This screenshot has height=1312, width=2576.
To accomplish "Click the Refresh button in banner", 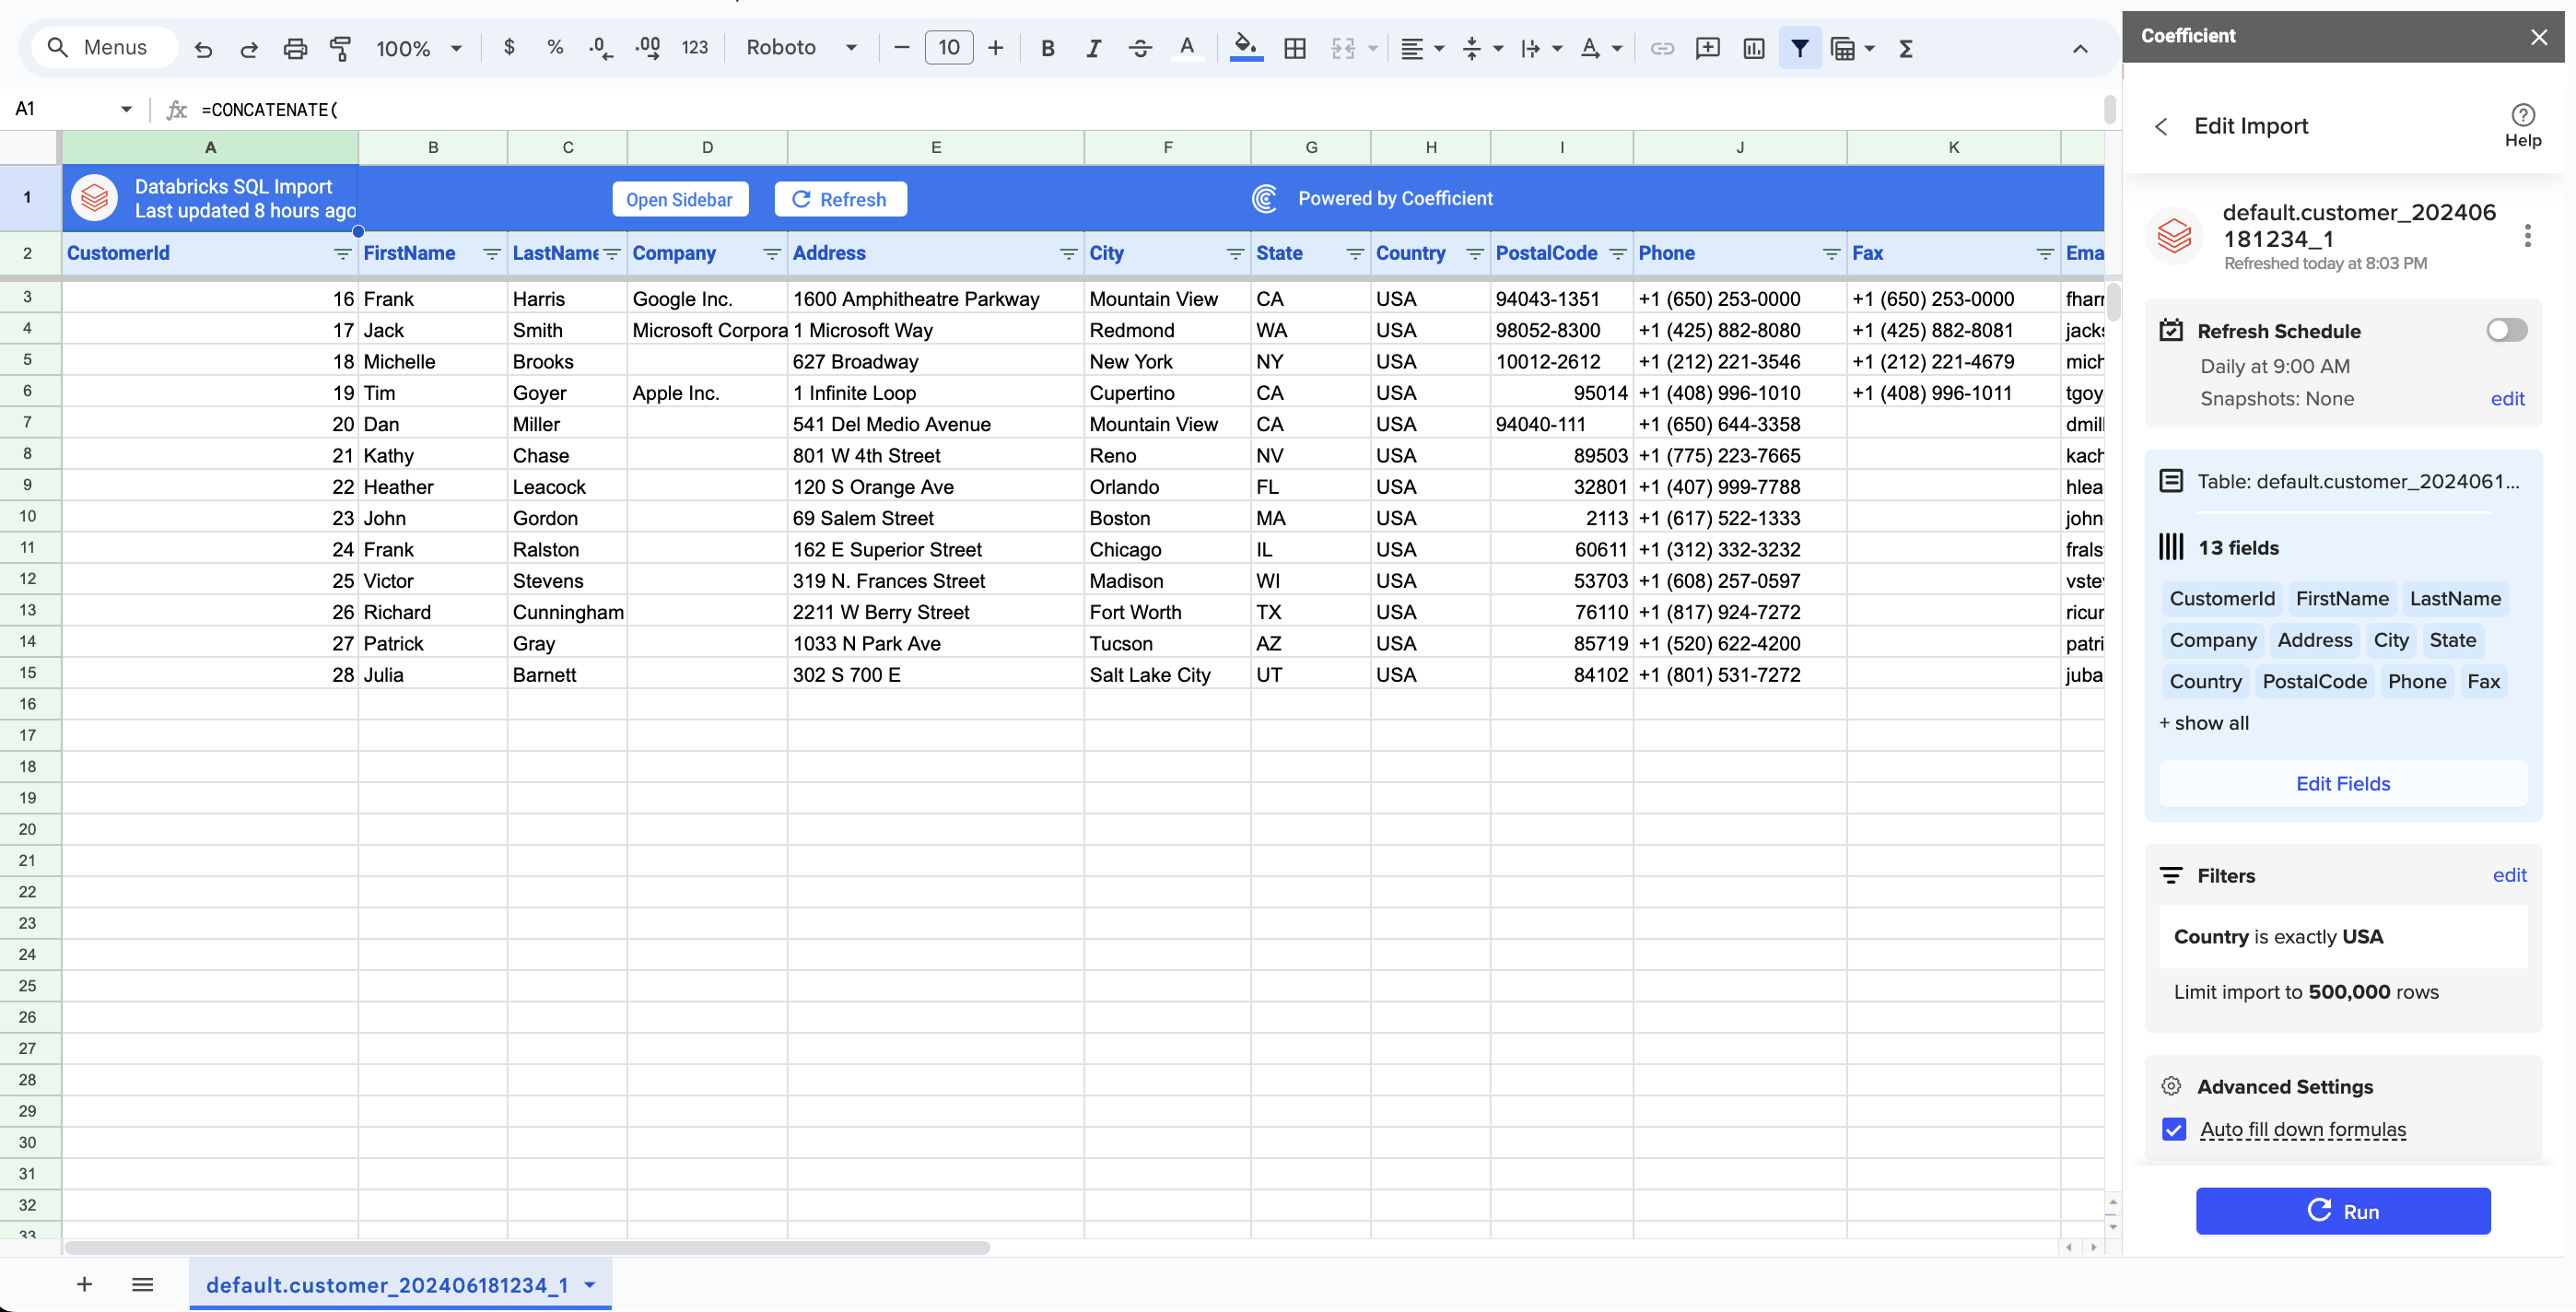I will (x=840, y=199).
